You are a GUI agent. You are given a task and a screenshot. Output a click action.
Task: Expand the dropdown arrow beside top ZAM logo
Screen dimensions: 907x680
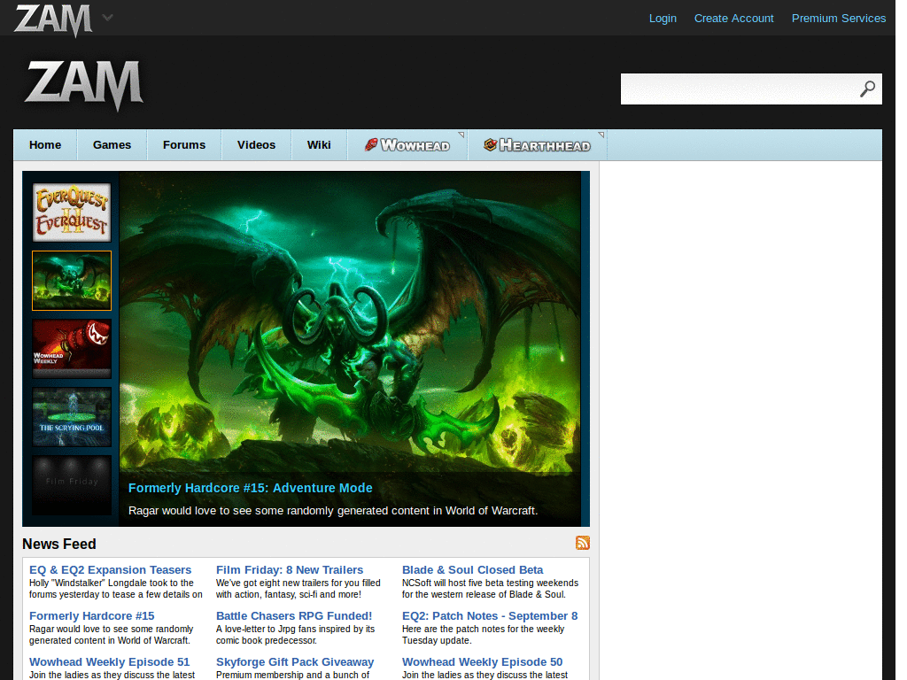coord(107,18)
